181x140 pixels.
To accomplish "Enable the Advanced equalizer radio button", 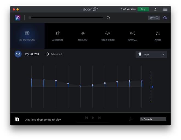I will (47, 54).
